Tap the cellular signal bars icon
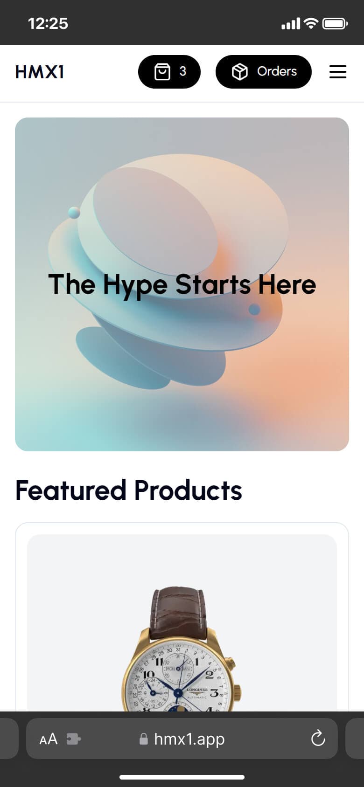The image size is (364, 787). 291,24
